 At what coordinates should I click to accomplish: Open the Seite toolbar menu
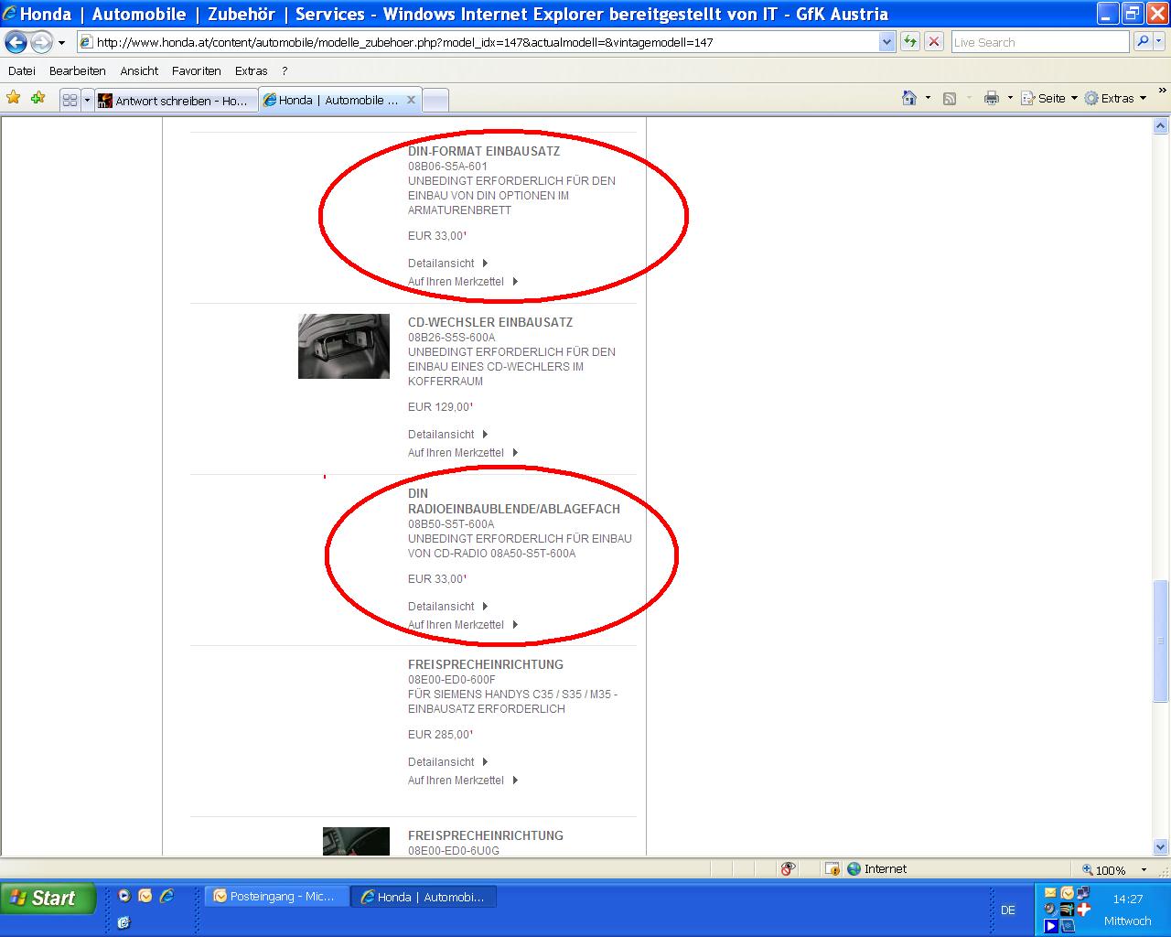(x=1049, y=98)
